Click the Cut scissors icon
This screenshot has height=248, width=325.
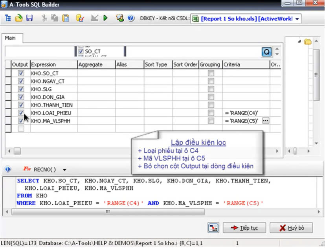(44, 18)
